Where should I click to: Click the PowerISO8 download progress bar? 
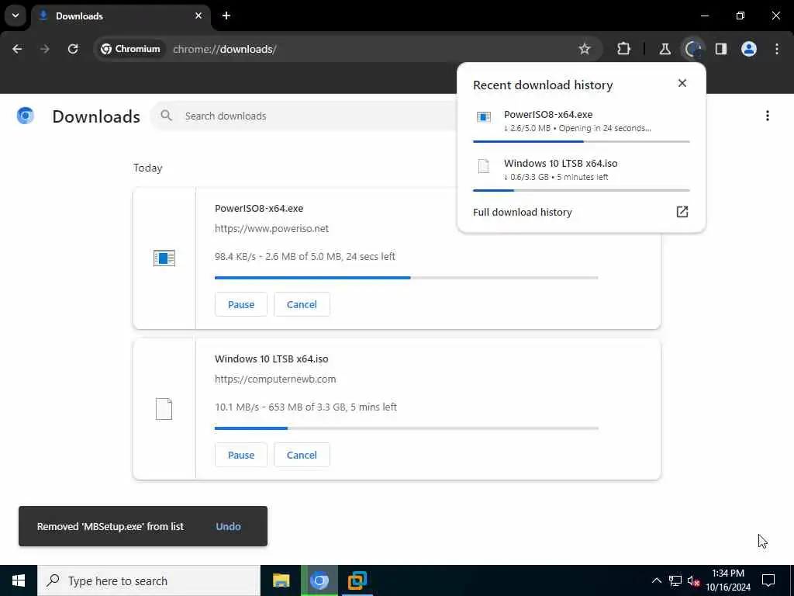tap(406, 278)
